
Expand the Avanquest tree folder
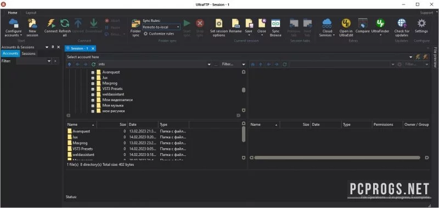[93, 72]
